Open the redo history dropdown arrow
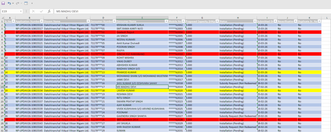This screenshot has height=132, width=331. pyautogui.click(x=22, y=3)
